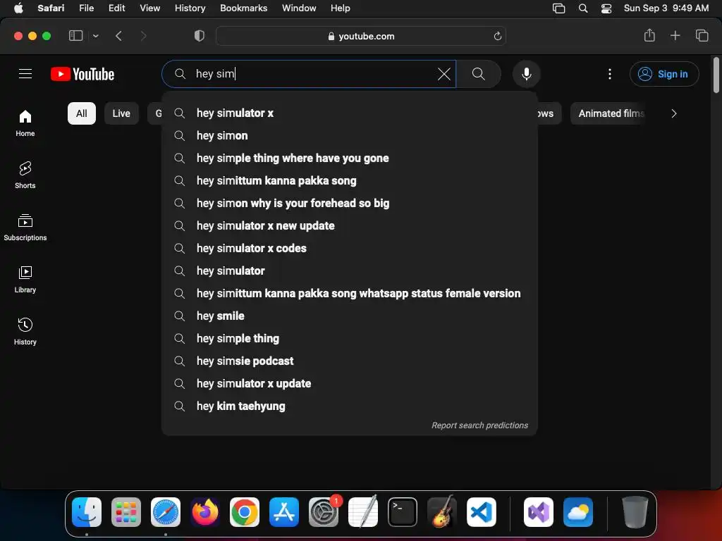Image resolution: width=722 pixels, height=541 pixels.
Task: Launch Google Chrome from the Dock
Action: click(x=245, y=512)
